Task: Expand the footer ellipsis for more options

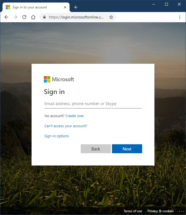Action: (x=181, y=211)
